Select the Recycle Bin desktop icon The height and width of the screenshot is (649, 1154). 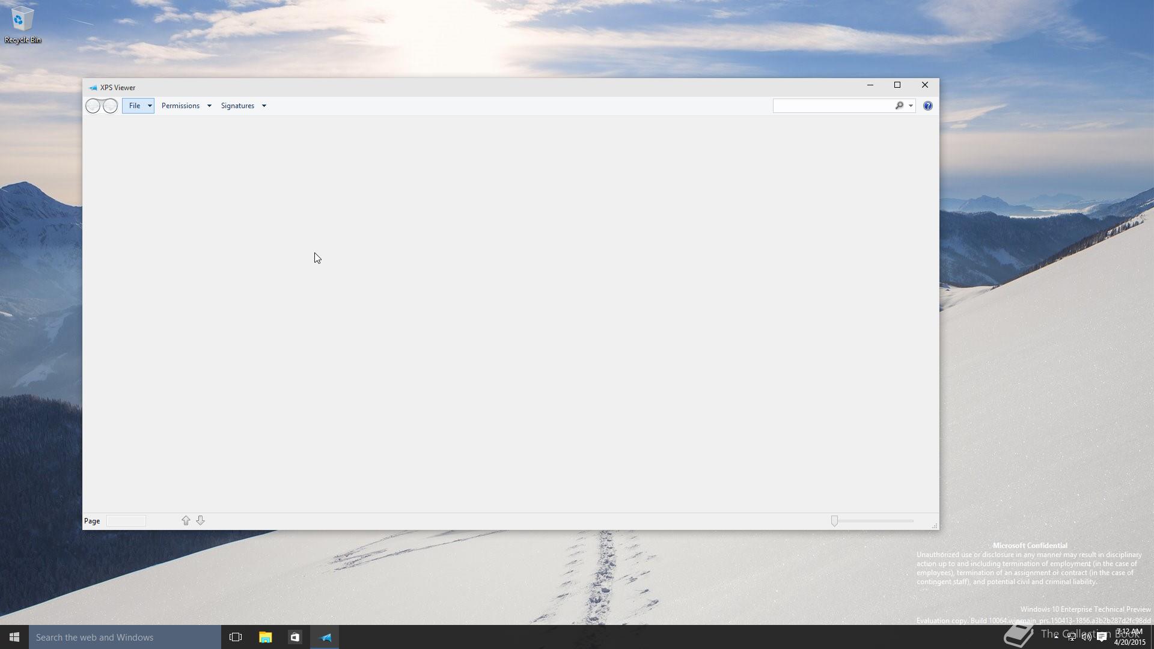(x=23, y=25)
